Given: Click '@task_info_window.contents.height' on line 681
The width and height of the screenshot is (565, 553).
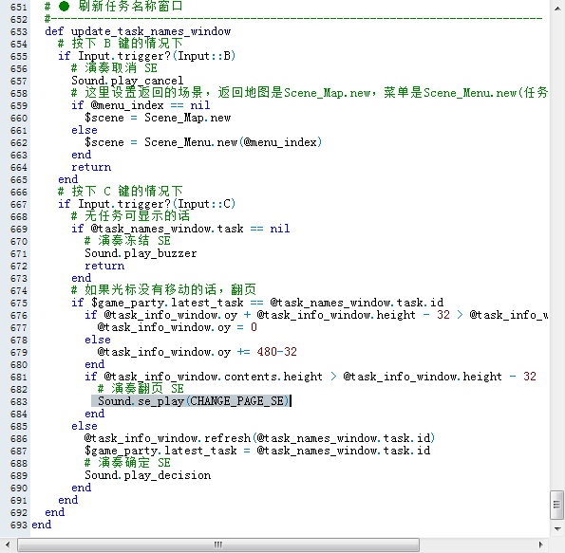Looking at the screenshot, I should (x=214, y=377).
